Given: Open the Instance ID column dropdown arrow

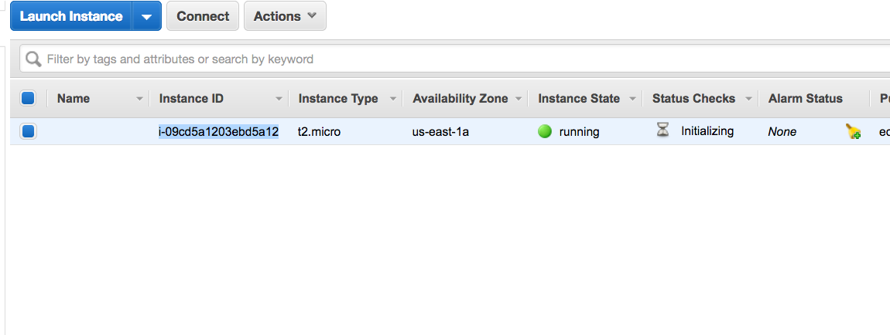Looking at the screenshot, I should pos(279,99).
